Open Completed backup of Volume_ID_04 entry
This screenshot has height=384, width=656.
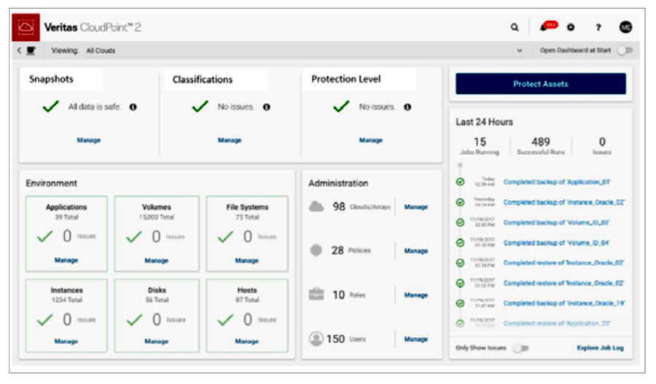[x=556, y=243]
